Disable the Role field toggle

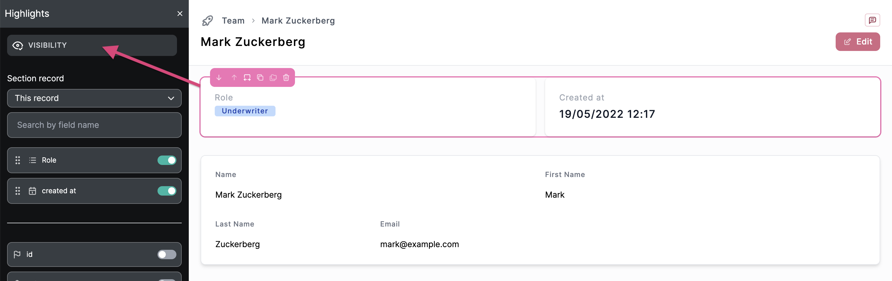point(167,160)
